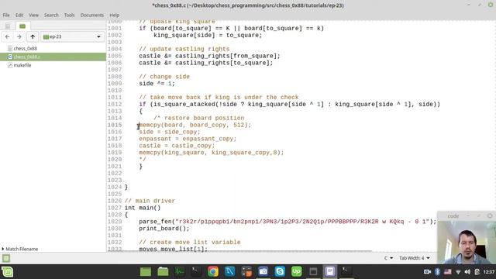
Task: Change the C language syntax mode dropdown
Action: pyautogui.click(x=388, y=258)
